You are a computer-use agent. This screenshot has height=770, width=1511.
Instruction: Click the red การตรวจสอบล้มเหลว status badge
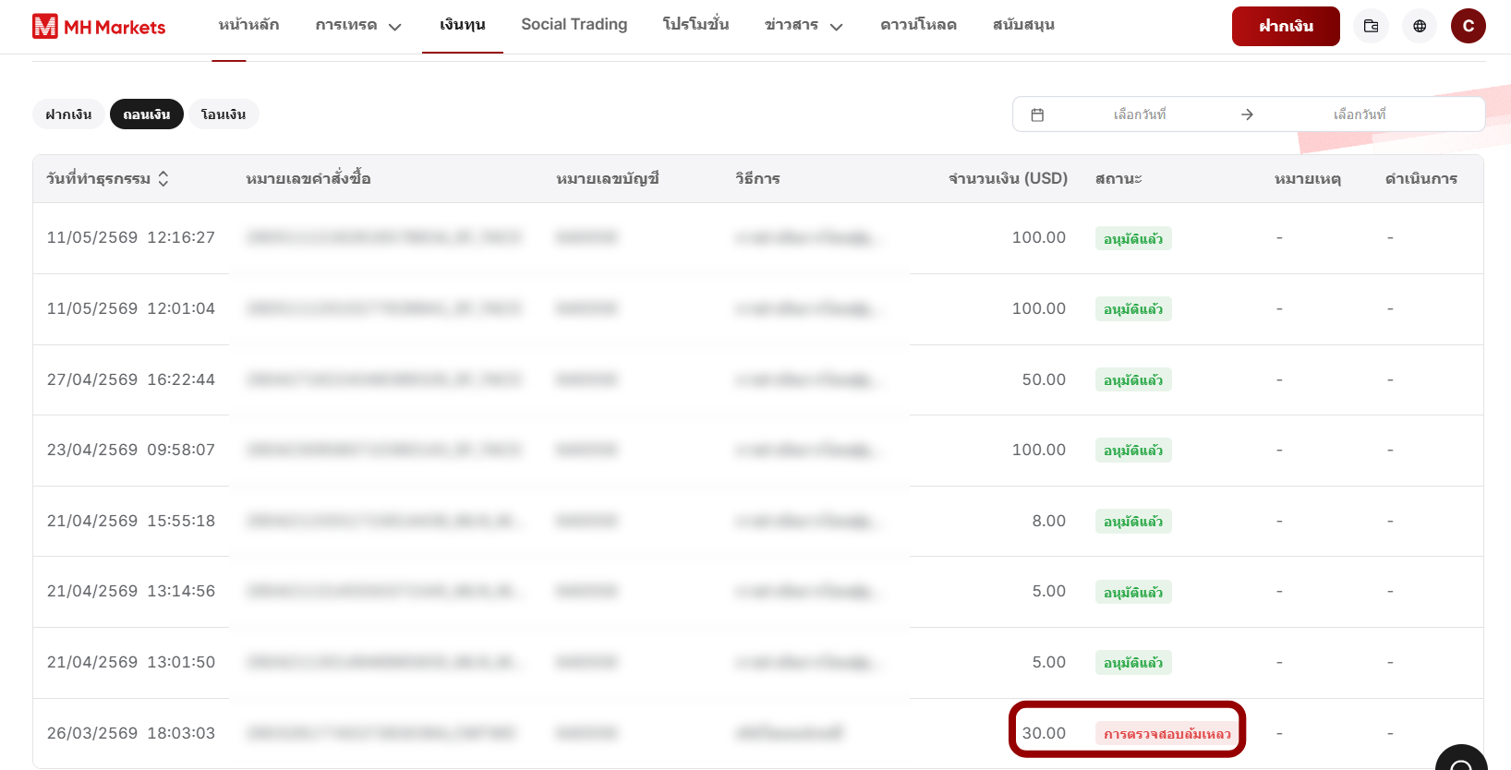tap(1167, 734)
